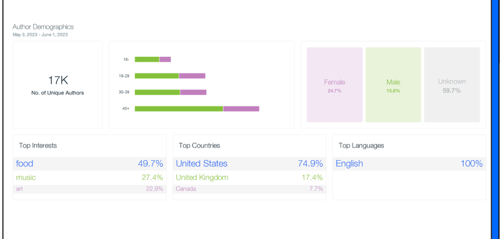Click the Top Languages panel header
The image size is (502, 239).
click(361, 145)
